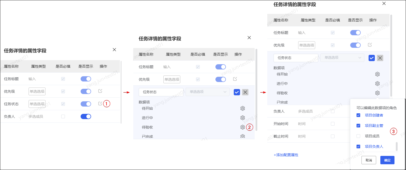Click the 确定 button in the role popup
The width and height of the screenshot is (406, 170).
click(387, 160)
